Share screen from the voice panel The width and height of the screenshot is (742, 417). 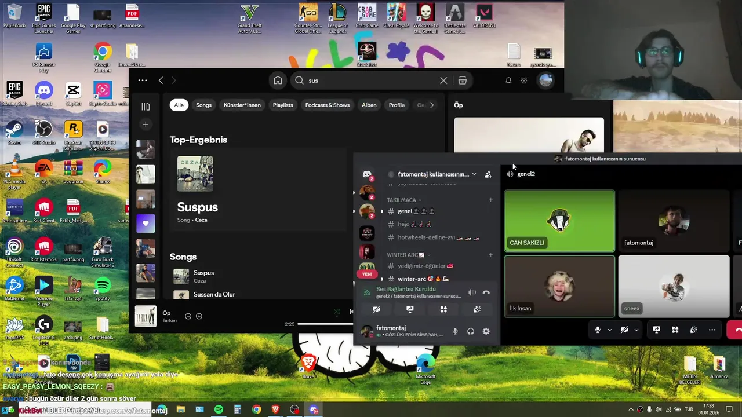coord(410,309)
